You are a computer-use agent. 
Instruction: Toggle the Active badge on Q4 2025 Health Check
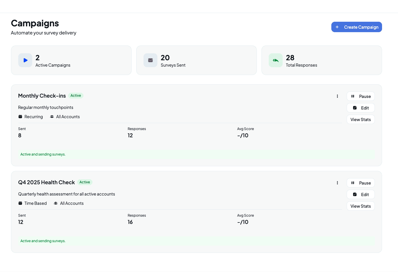click(85, 182)
